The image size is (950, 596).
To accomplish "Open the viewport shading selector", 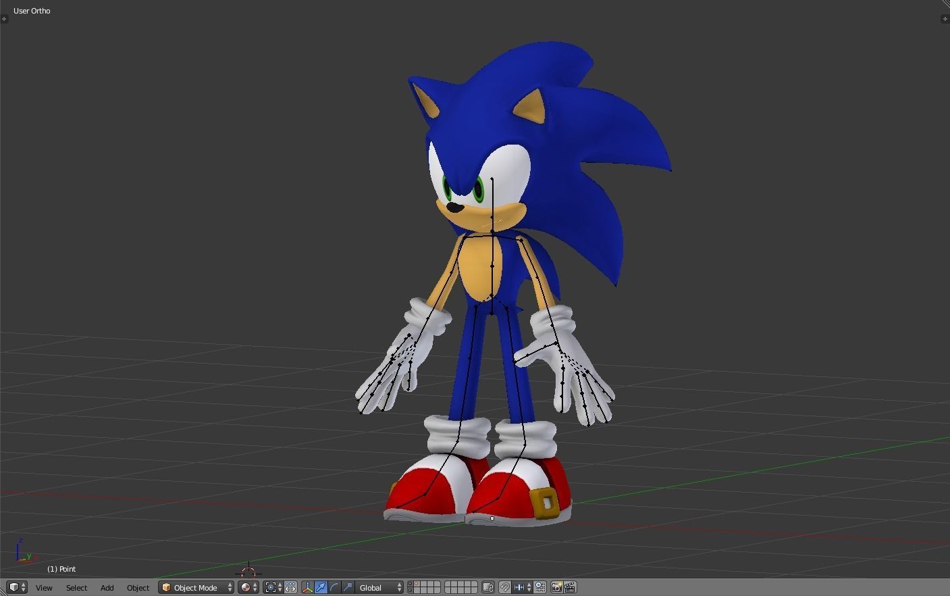I will [x=248, y=587].
